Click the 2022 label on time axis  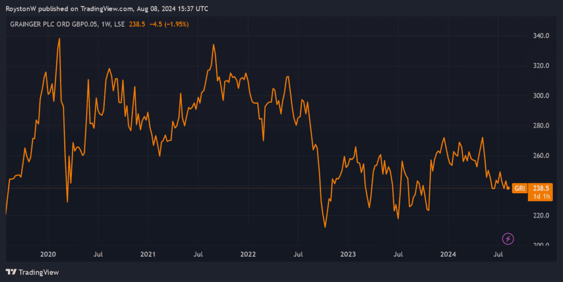(248, 254)
